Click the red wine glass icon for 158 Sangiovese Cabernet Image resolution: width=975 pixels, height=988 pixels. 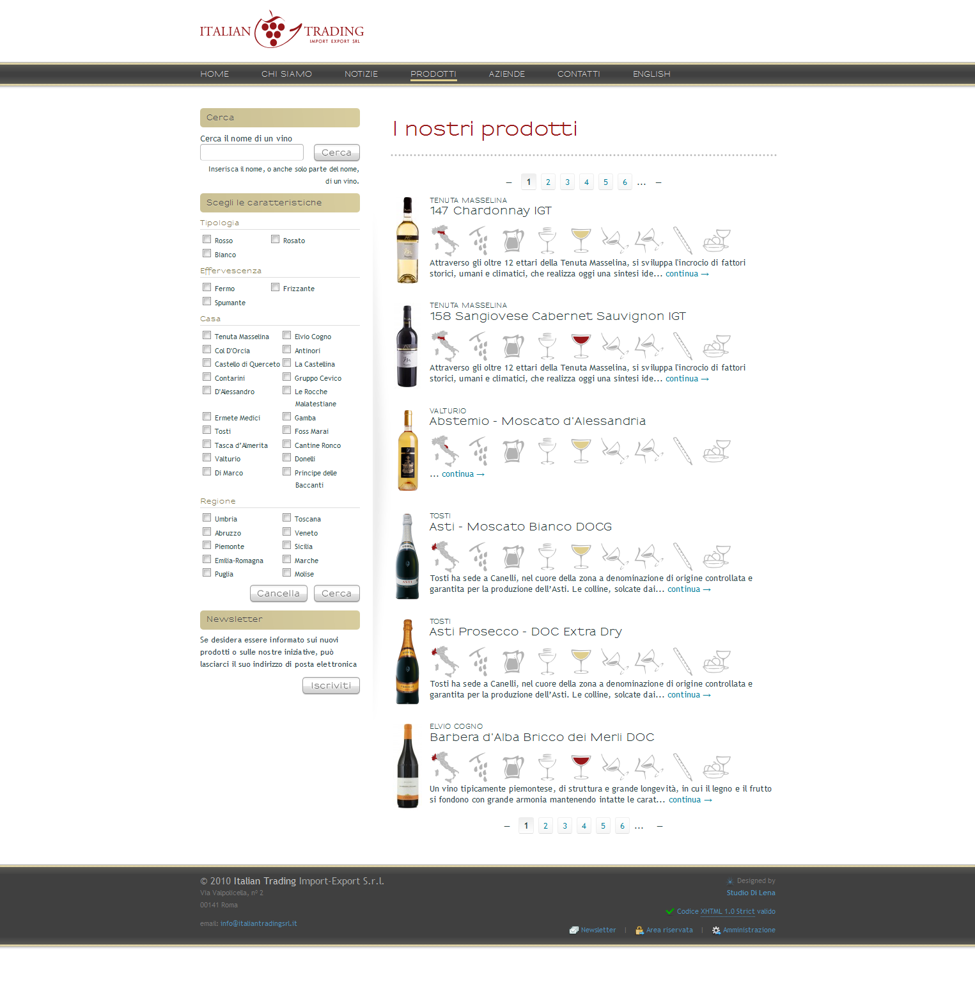click(x=581, y=346)
